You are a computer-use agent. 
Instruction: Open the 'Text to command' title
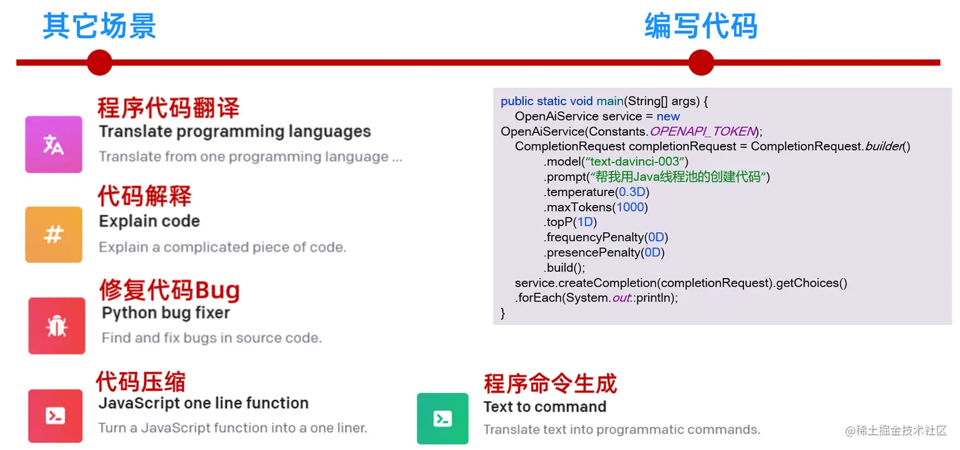coord(545,407)
